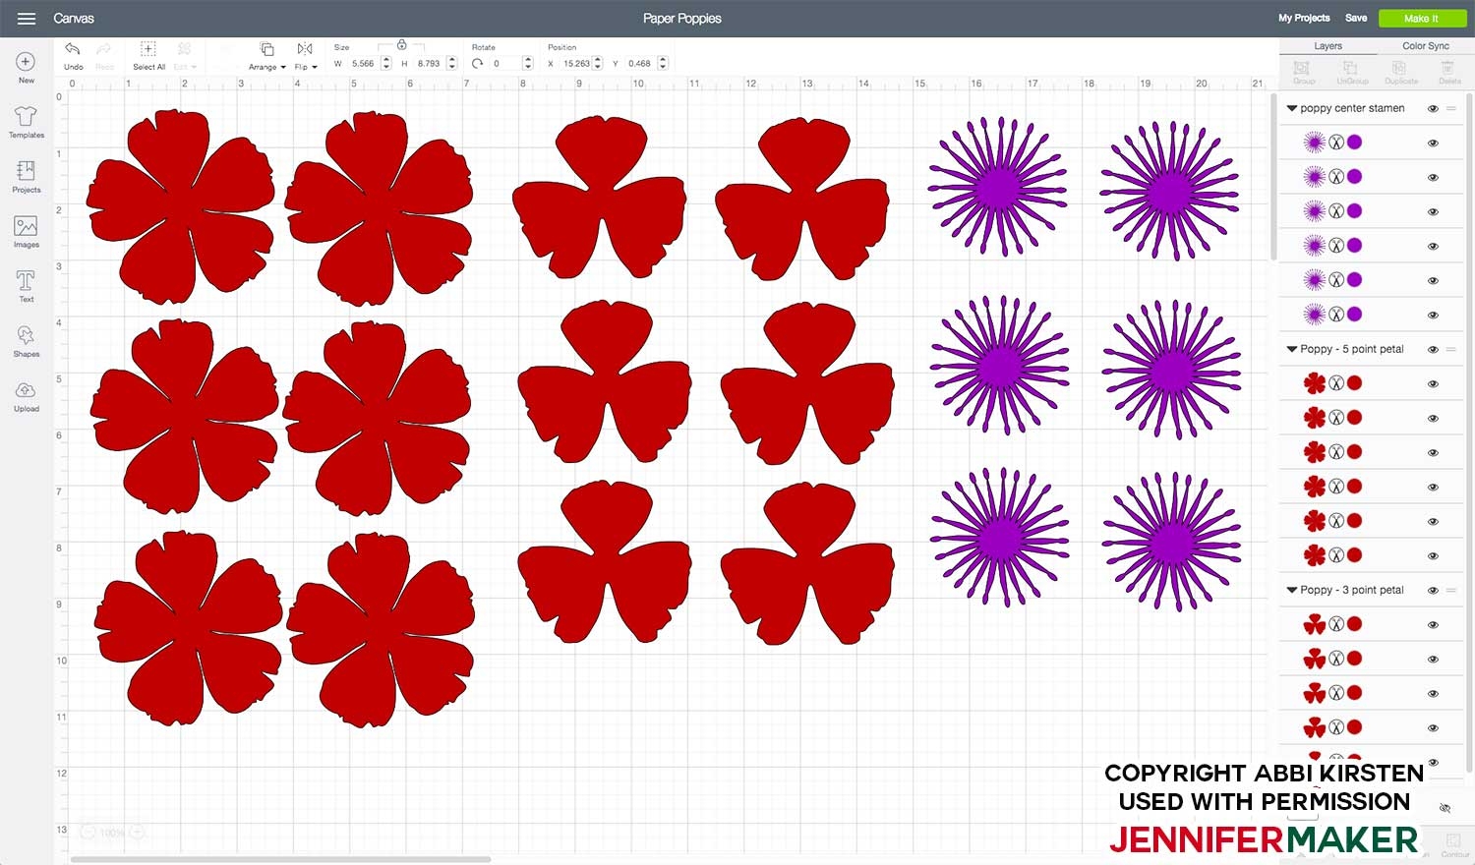1475x865 pixels.
Task: Click the purple swatch in first stamen layer
Action: [x=1354, y=143]
